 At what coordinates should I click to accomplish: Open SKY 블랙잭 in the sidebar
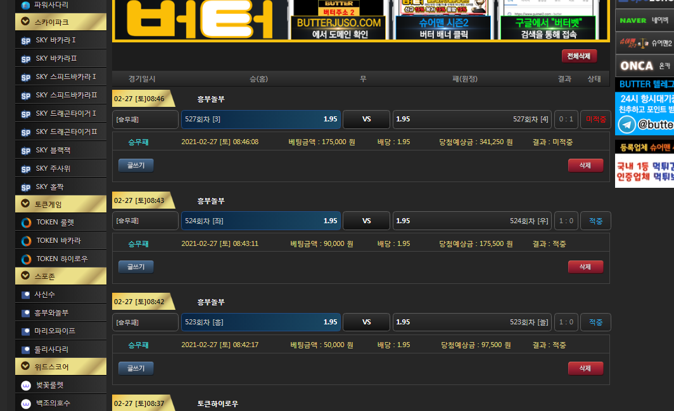(x=52, y=150)
